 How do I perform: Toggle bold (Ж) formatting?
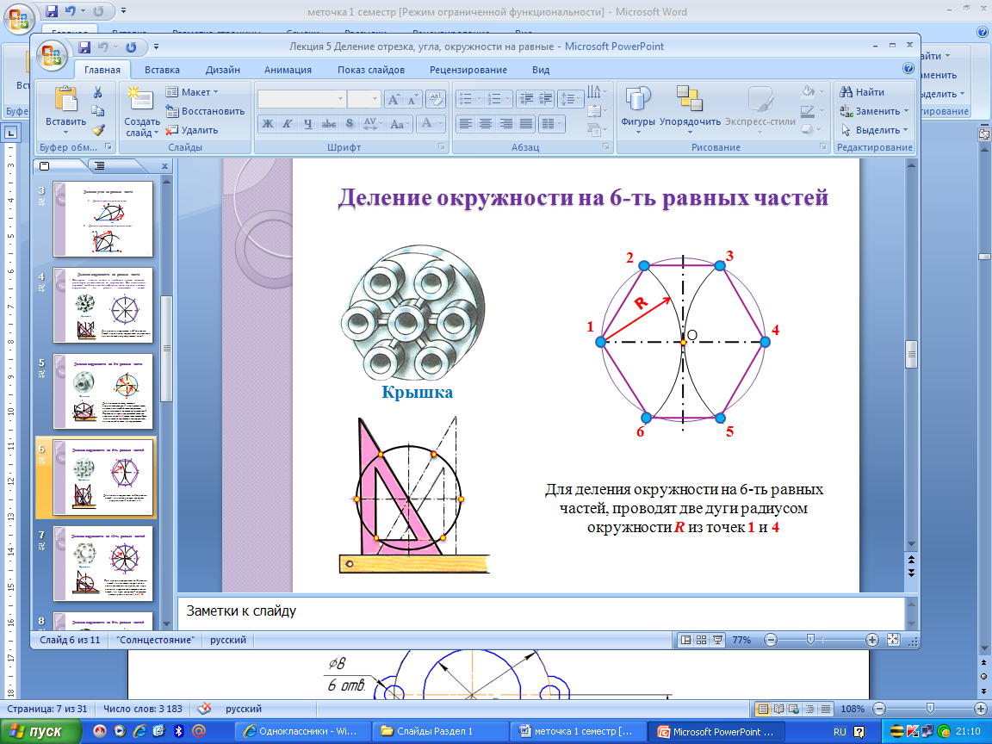pos(268,124)
